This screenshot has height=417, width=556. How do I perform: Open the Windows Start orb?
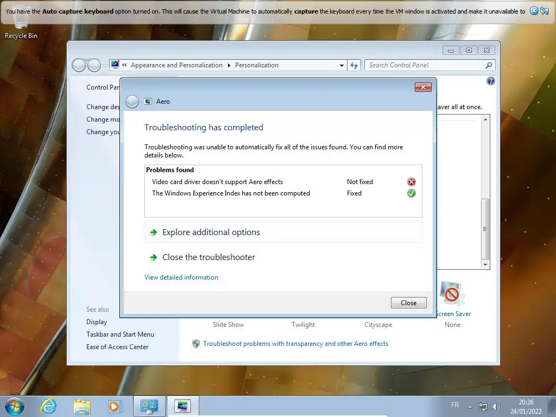(x=15, y=406)
